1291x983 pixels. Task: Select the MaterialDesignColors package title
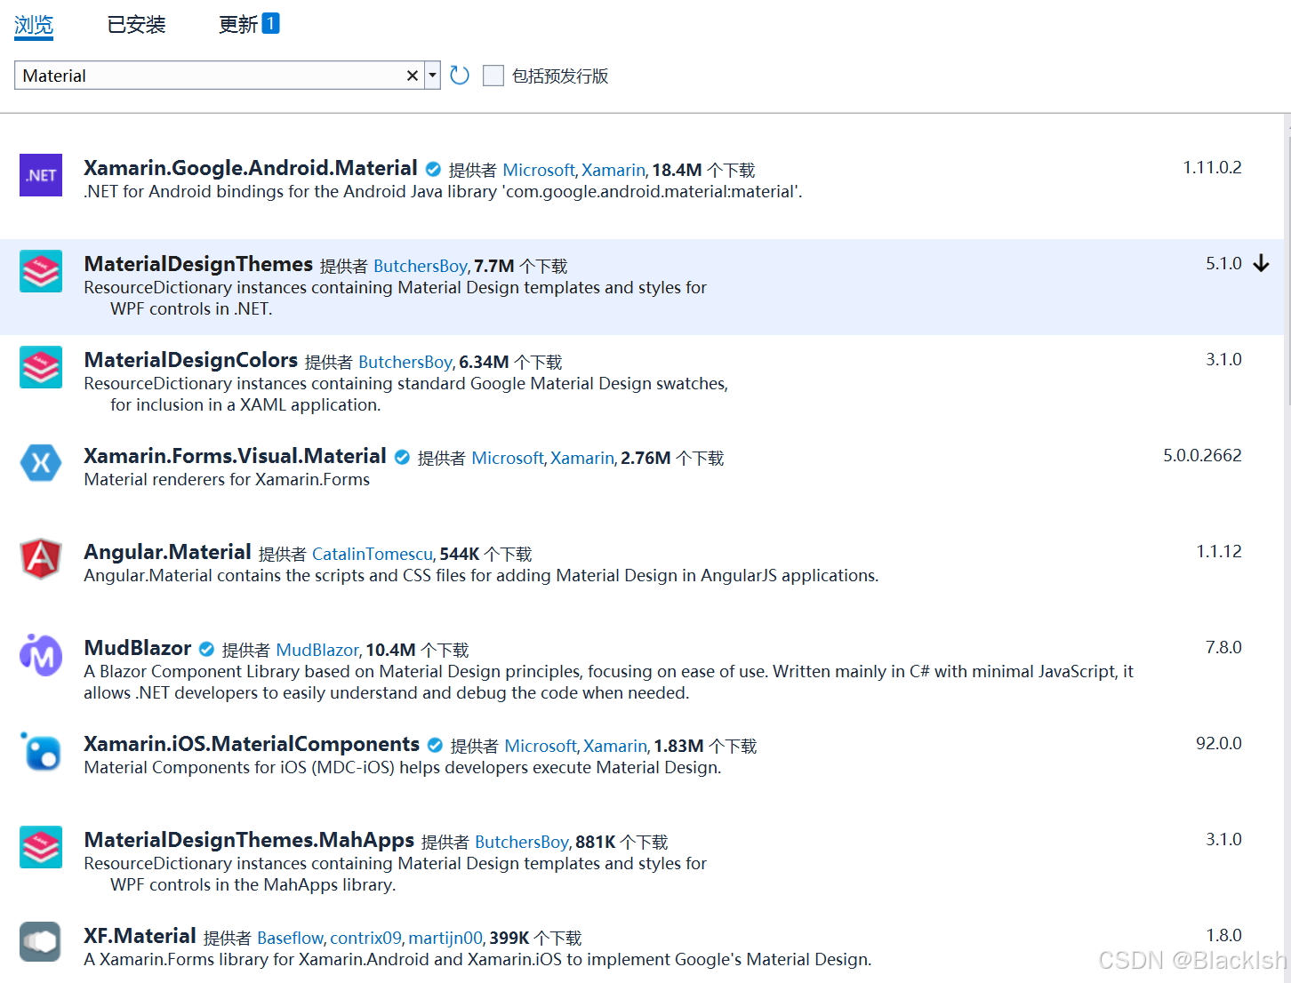(191, 360)
